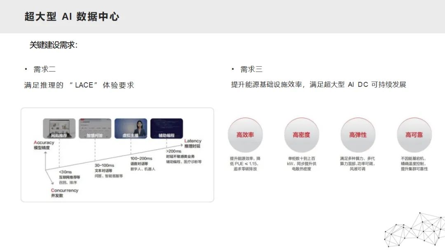Click the 高密度 circle badge
445x250 pixels.
point(301,135)
